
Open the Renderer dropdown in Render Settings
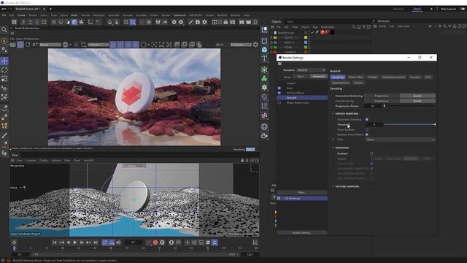[x=312, y=70]
